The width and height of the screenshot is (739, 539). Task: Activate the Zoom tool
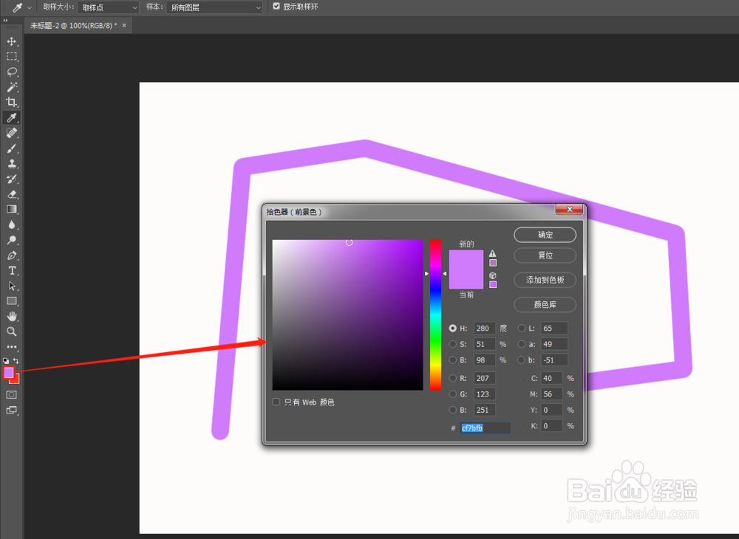[11, 332]
